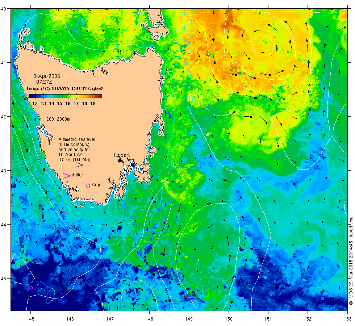Click the longitude axis label 149
The height and width of the screenshot is (326, 355).
point(189,319)
